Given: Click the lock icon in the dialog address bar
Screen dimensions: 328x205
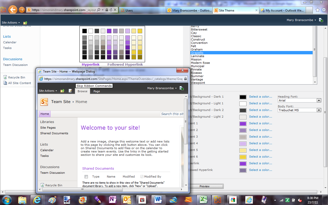Looking at the screenshot, I should click(x=186, y=79).
